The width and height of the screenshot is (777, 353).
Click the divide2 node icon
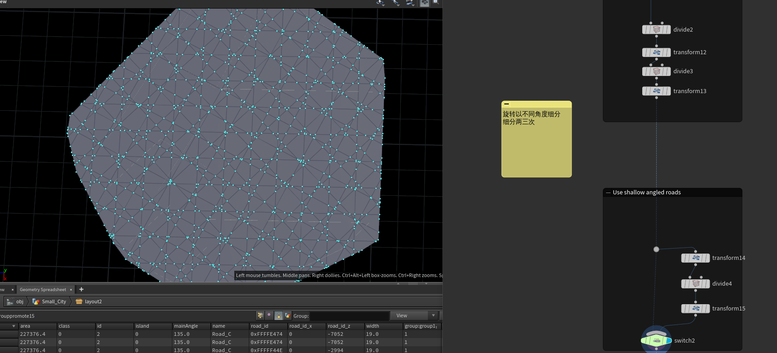pyautogui.click(x=656, y=30)
